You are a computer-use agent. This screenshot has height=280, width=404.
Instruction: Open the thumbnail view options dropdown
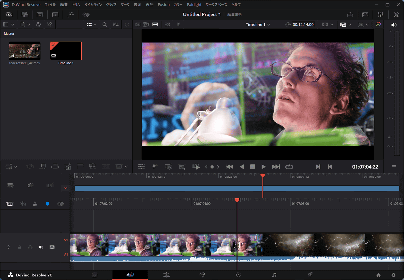pos(95,25)
